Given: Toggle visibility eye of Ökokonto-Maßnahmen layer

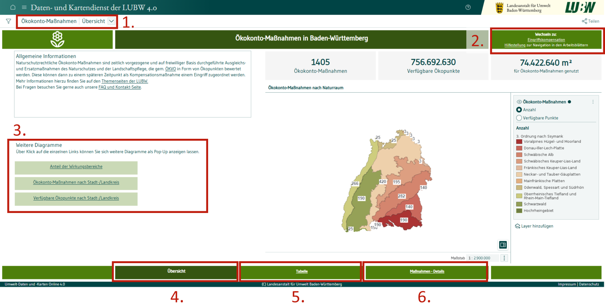Looking at the screenshot, I should [x=519, y=102].
